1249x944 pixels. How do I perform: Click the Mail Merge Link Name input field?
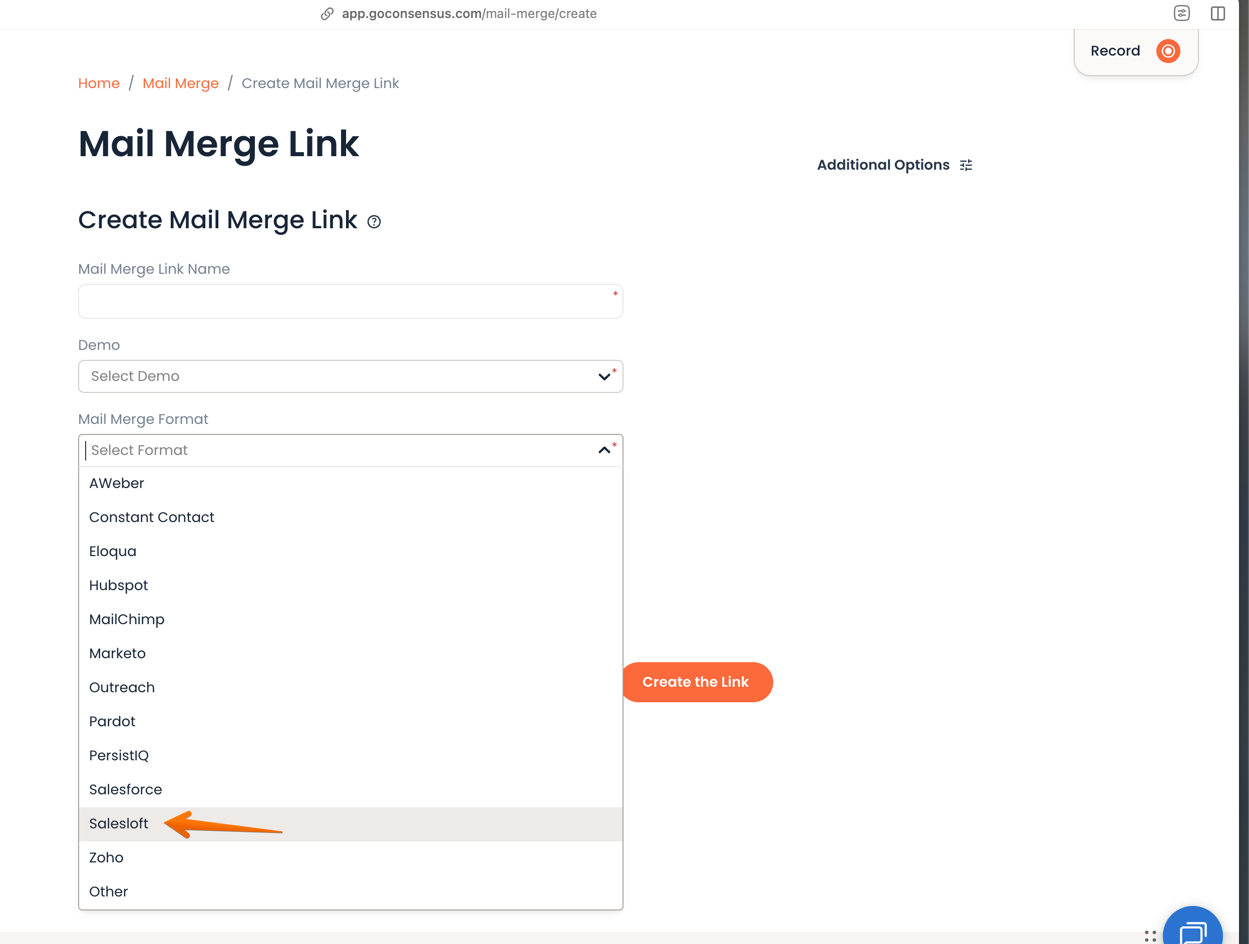[x=351, y=301]
